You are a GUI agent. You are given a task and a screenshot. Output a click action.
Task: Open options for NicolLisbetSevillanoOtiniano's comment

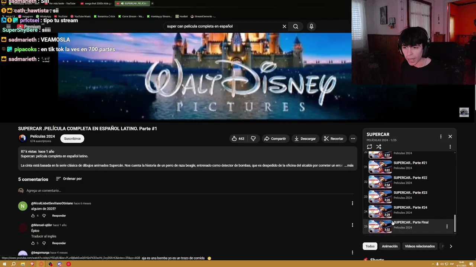(x=353, y=203)
